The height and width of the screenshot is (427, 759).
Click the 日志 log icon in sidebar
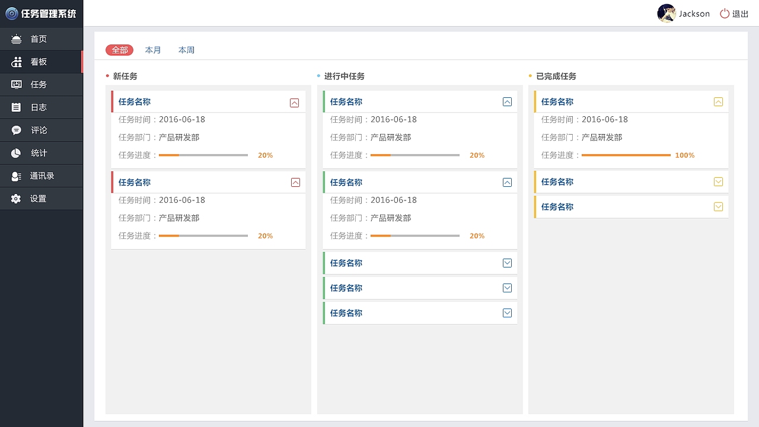tap(17, 107)
